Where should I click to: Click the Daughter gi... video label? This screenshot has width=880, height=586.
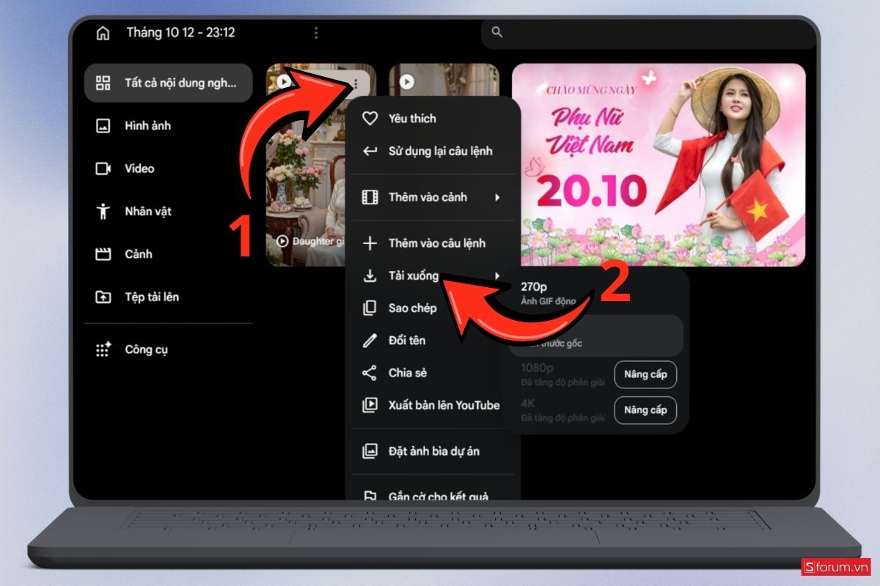309,240
